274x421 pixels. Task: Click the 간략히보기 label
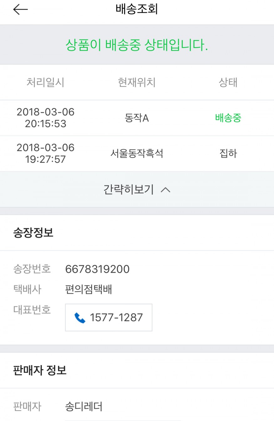[x=129, y=189]
